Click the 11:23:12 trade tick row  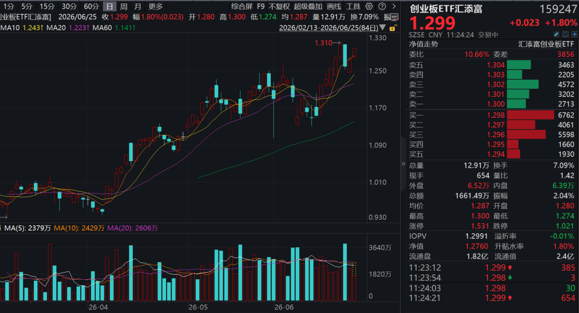pos(492,268)
